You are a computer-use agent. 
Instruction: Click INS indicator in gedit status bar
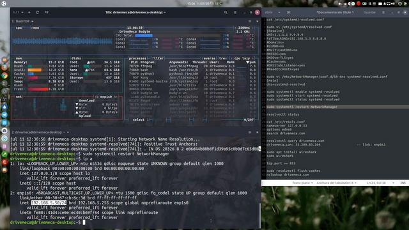tap(403, 183)
